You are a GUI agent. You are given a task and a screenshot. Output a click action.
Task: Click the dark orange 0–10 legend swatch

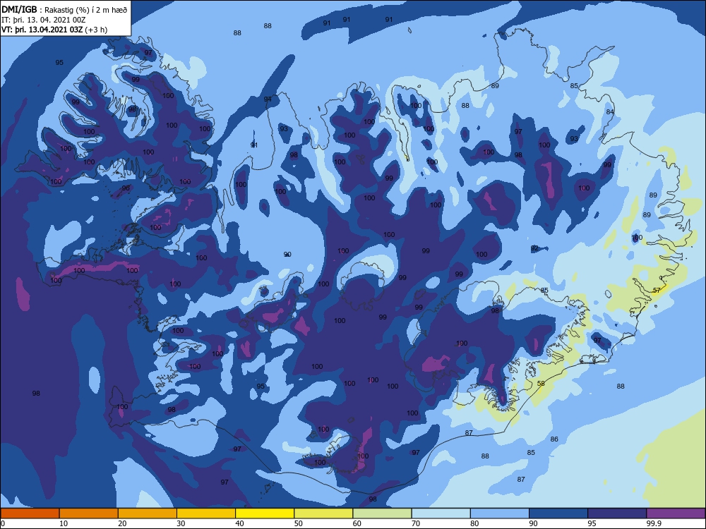click(30, 513)
